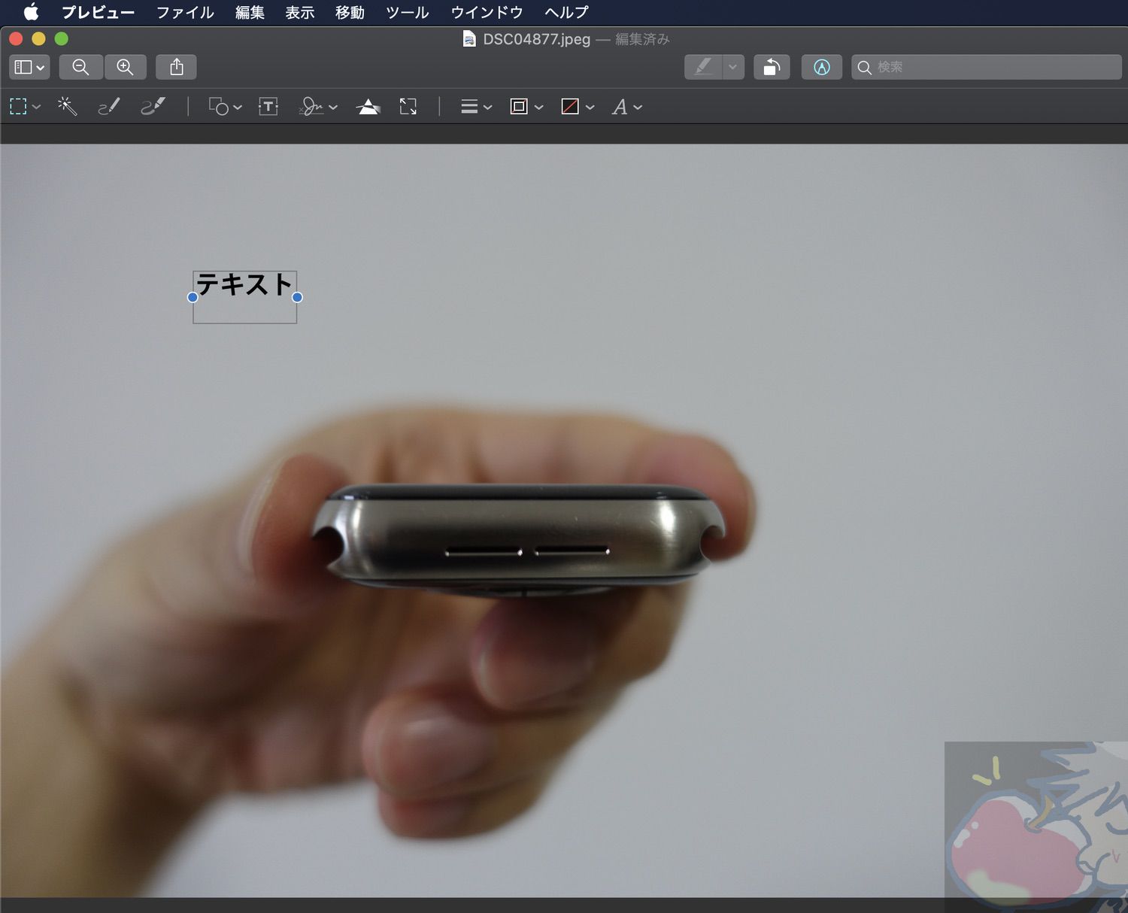
Task: Open the ファイル menu
Action: (x=185, y=12)
